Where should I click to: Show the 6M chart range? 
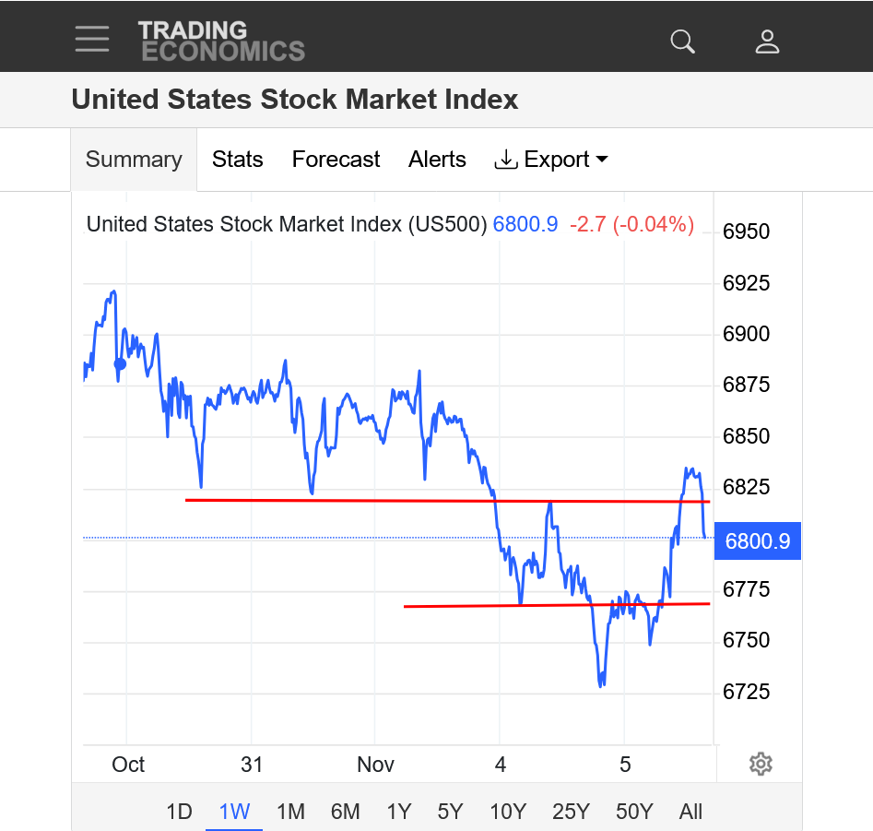345,812
